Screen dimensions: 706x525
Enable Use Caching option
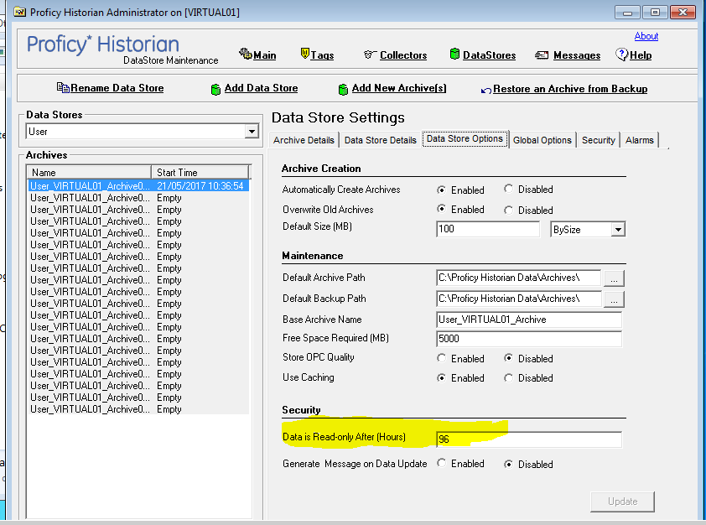tap(442, 377)
